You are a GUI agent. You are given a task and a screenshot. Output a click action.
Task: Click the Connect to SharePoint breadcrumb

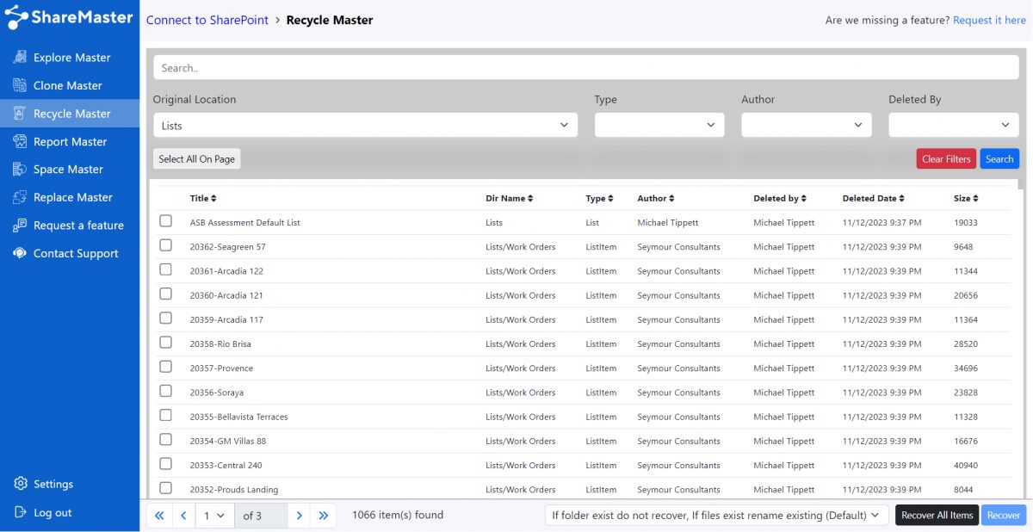click(x=207, y=20)
